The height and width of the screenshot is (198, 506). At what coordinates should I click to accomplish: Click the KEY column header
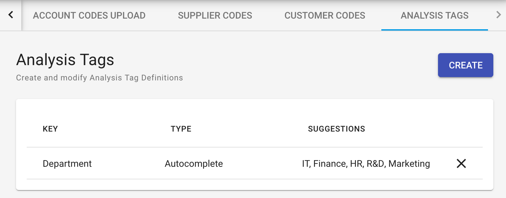pyautogui.click(x=50, y=129)
